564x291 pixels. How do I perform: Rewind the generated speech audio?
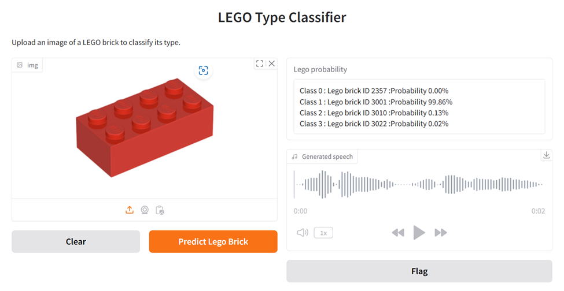397,233
